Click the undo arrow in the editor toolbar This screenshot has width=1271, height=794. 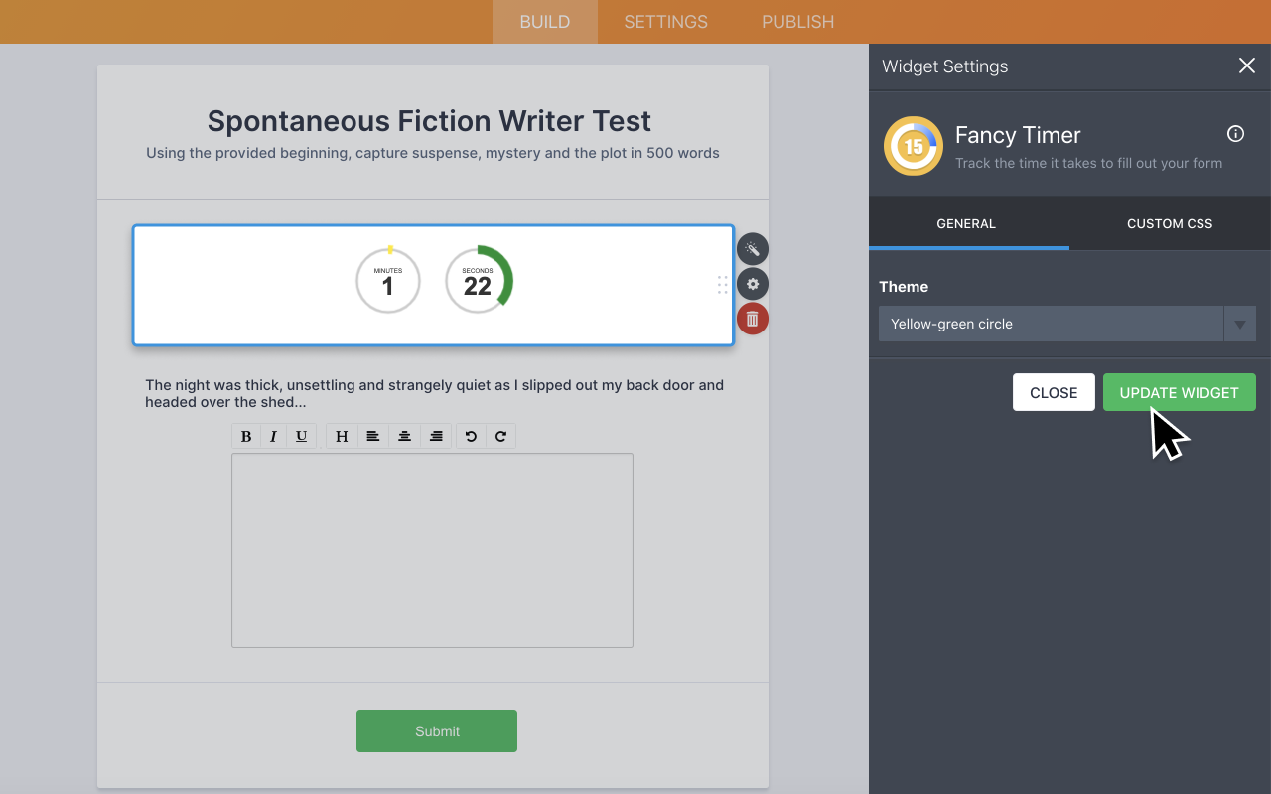(470, 435)
